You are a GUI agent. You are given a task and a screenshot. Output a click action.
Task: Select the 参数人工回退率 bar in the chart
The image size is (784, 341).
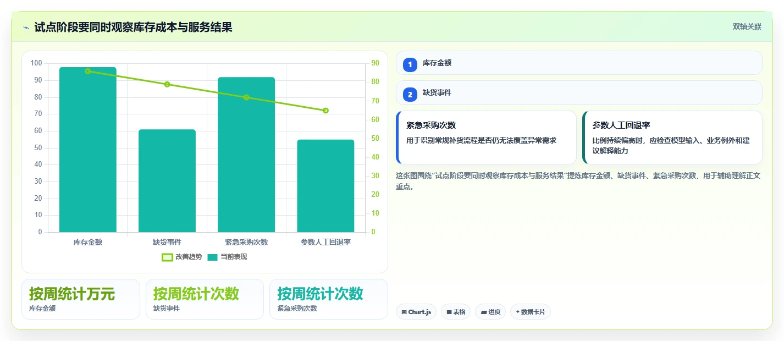[325, 186]
